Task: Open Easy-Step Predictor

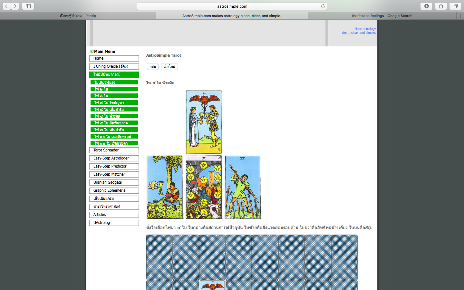Action: coord(114,166)
